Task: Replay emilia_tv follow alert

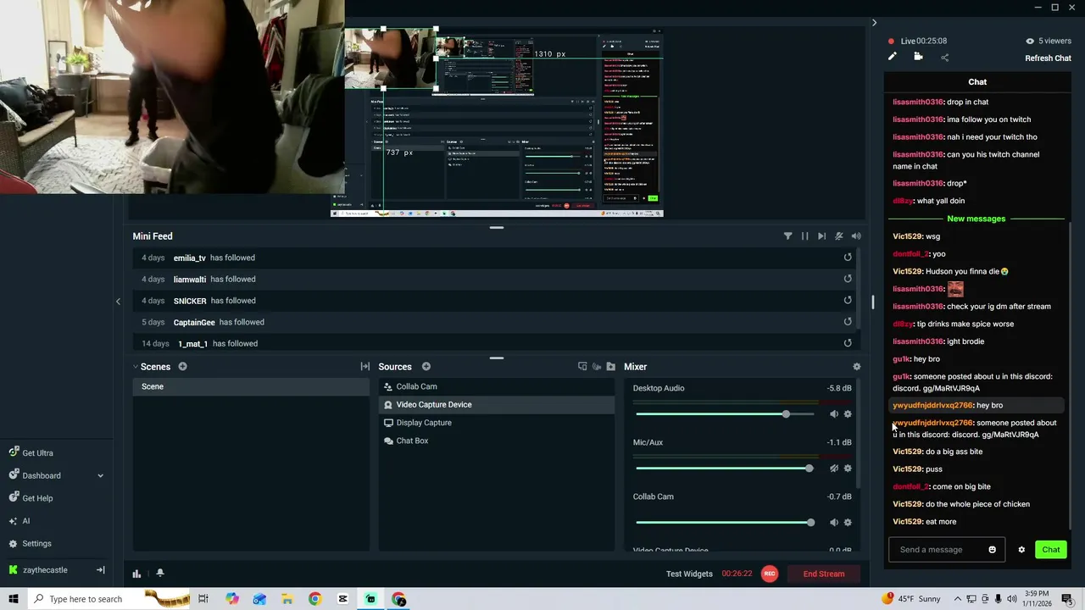Action: [x=848, y=258]
